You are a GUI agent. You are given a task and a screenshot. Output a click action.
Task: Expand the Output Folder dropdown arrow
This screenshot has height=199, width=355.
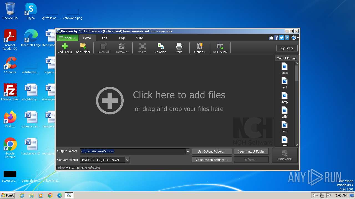tap(188, 151)
